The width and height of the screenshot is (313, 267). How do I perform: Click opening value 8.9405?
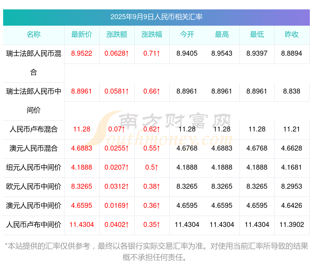187,54
